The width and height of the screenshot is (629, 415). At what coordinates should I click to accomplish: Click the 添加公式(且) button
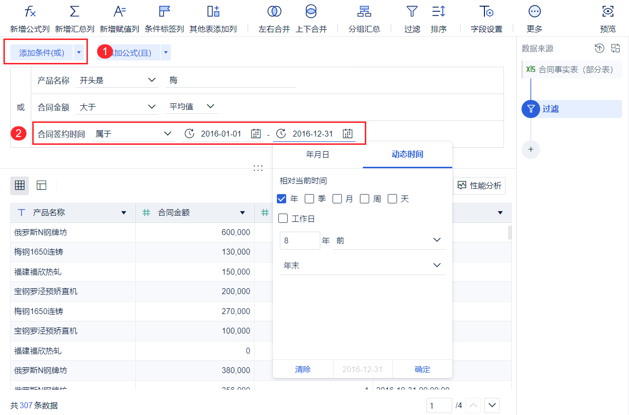point(128,53)
